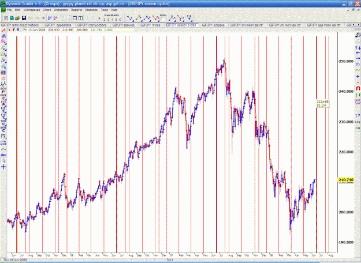Open the Chart menu
361x263 pixels.
pyautogui.click(x=47, y=10)
